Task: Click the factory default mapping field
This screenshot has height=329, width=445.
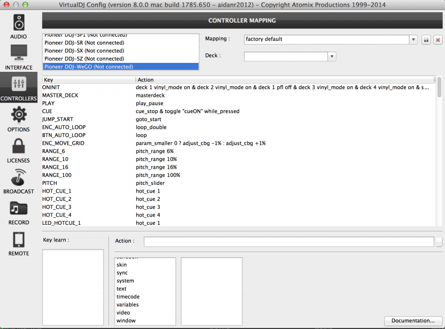Action: [327, 40]
